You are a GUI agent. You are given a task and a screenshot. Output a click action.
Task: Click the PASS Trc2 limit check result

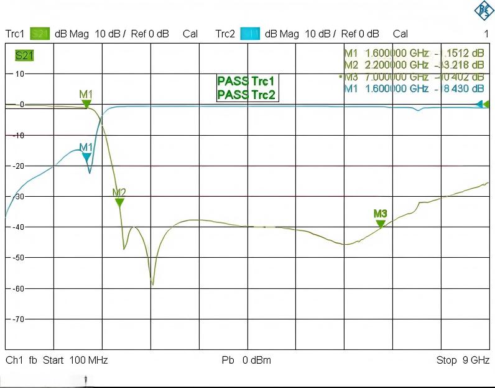point(246,95)
